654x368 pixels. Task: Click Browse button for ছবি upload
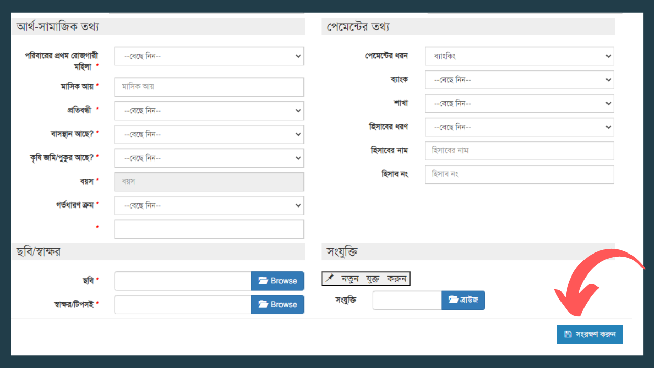[277, 281]
